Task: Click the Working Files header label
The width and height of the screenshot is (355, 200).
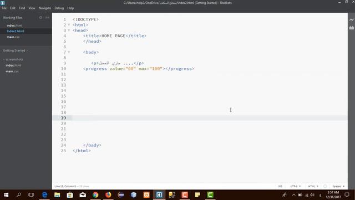Action: point(13,17)
